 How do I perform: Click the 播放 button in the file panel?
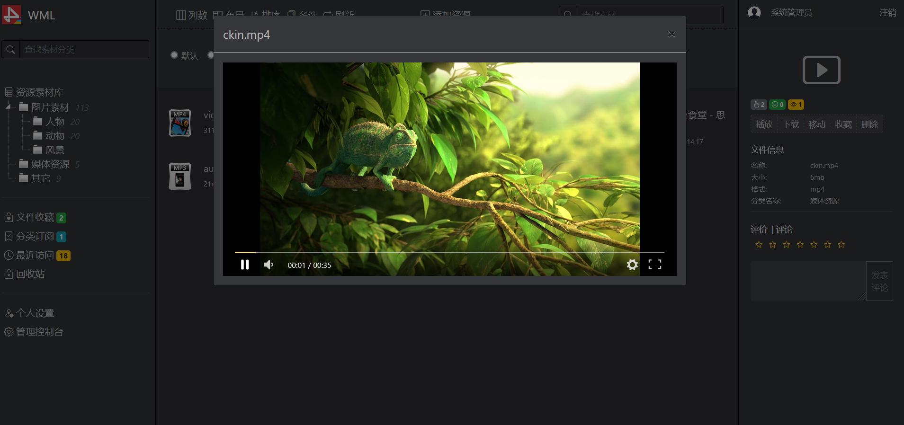point(764,124)
